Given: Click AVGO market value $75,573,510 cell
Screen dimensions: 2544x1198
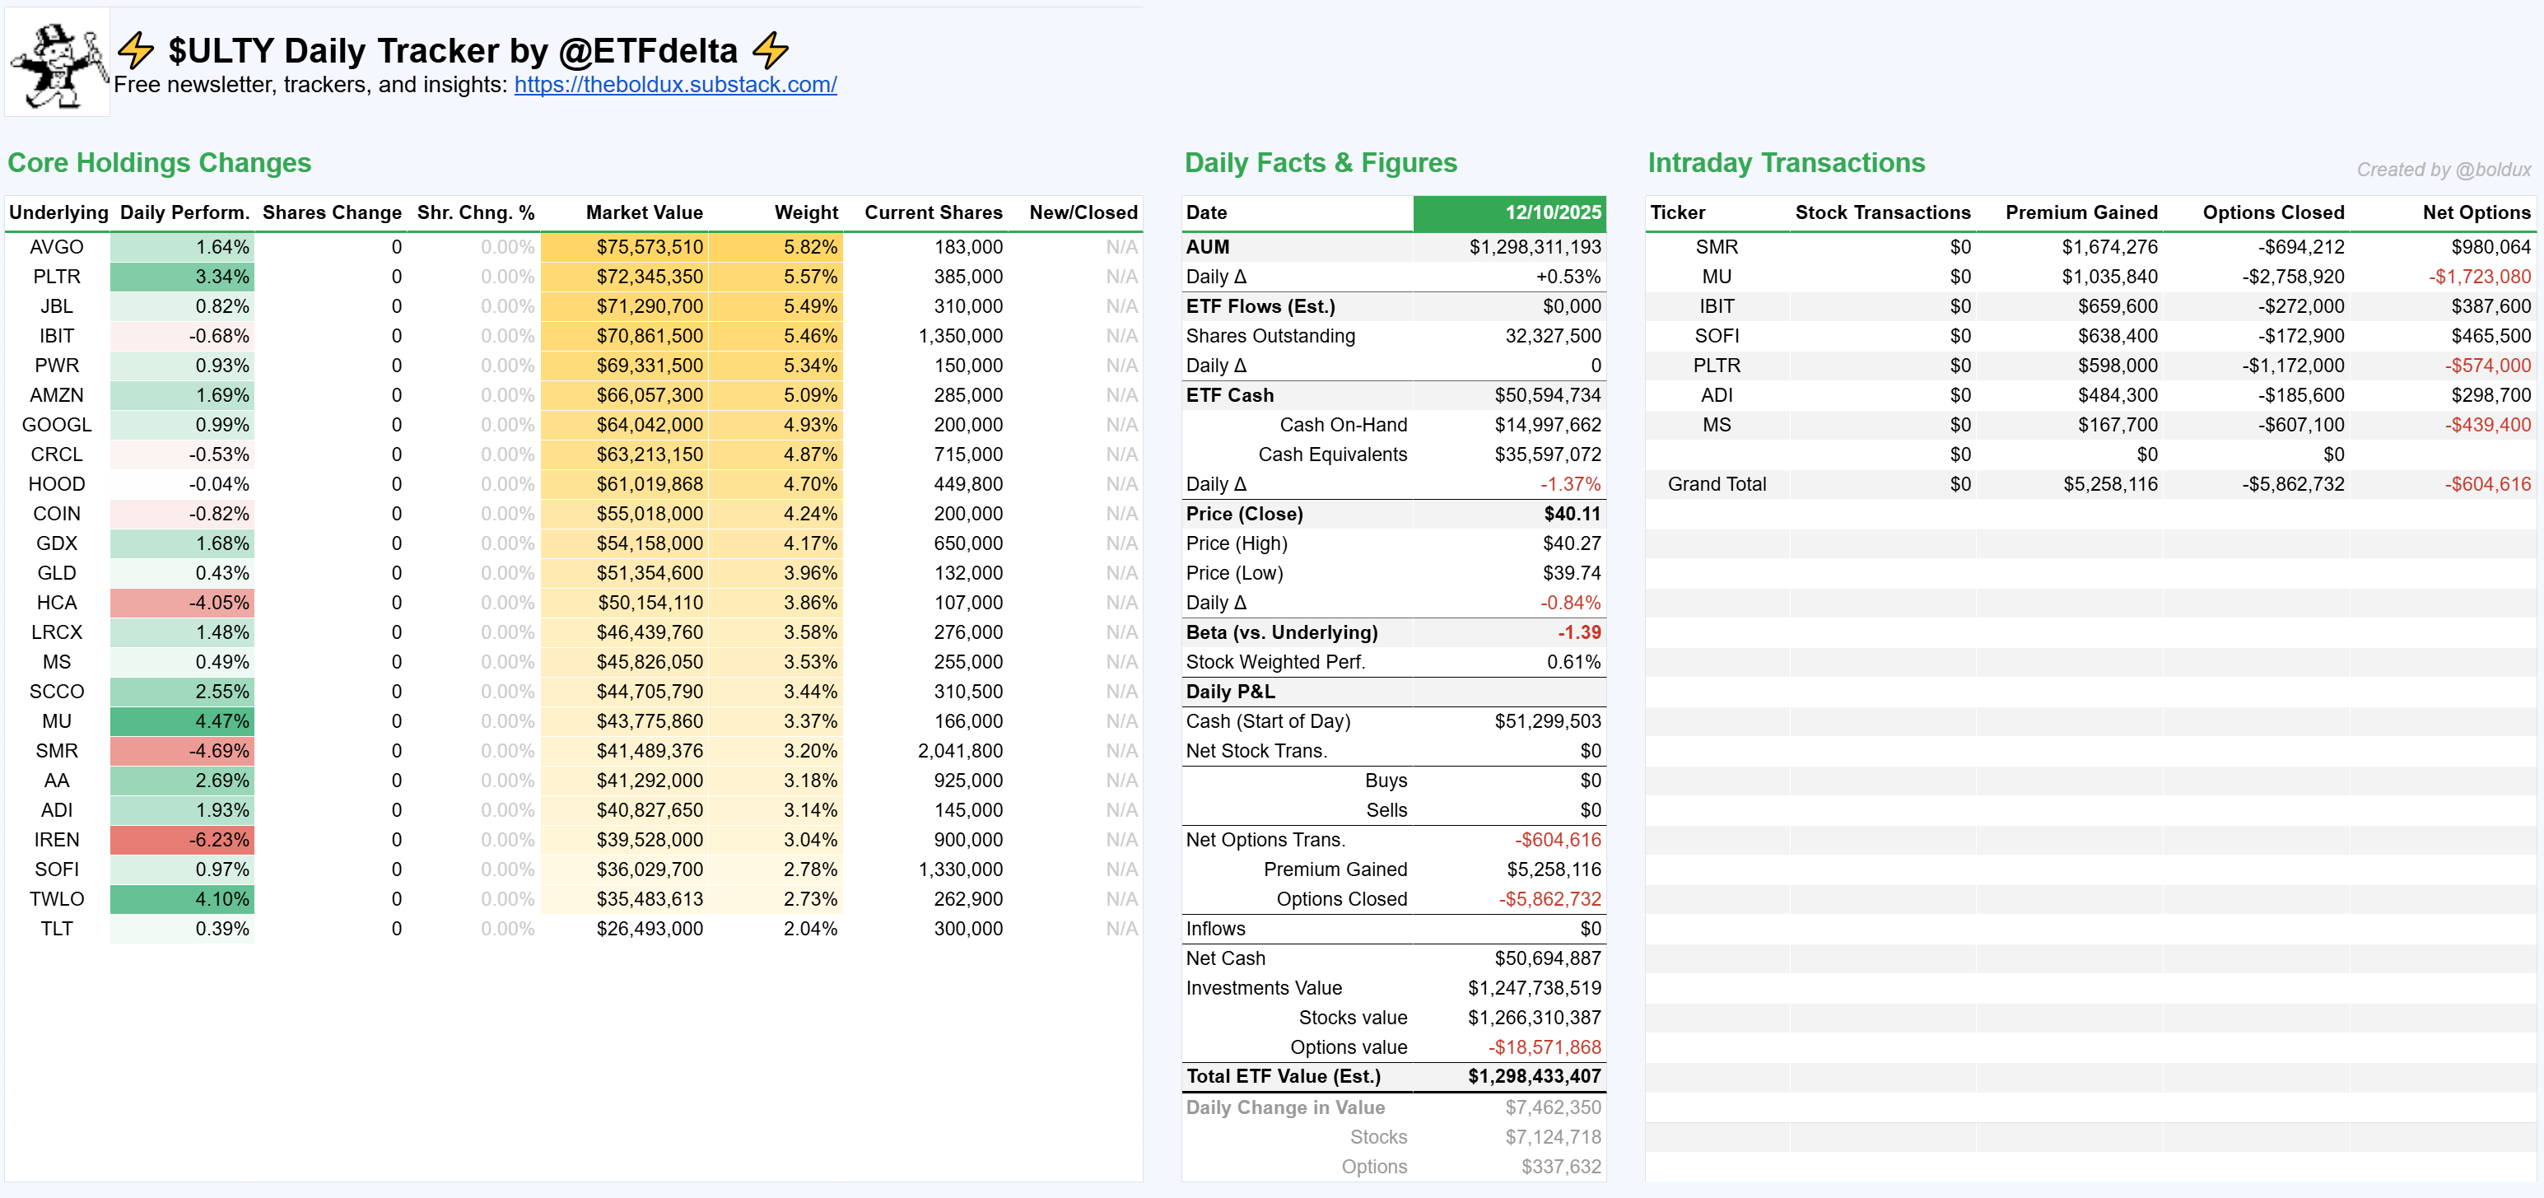Looking at the screenshot, I should pyautogui.click(x=648, y=247).
